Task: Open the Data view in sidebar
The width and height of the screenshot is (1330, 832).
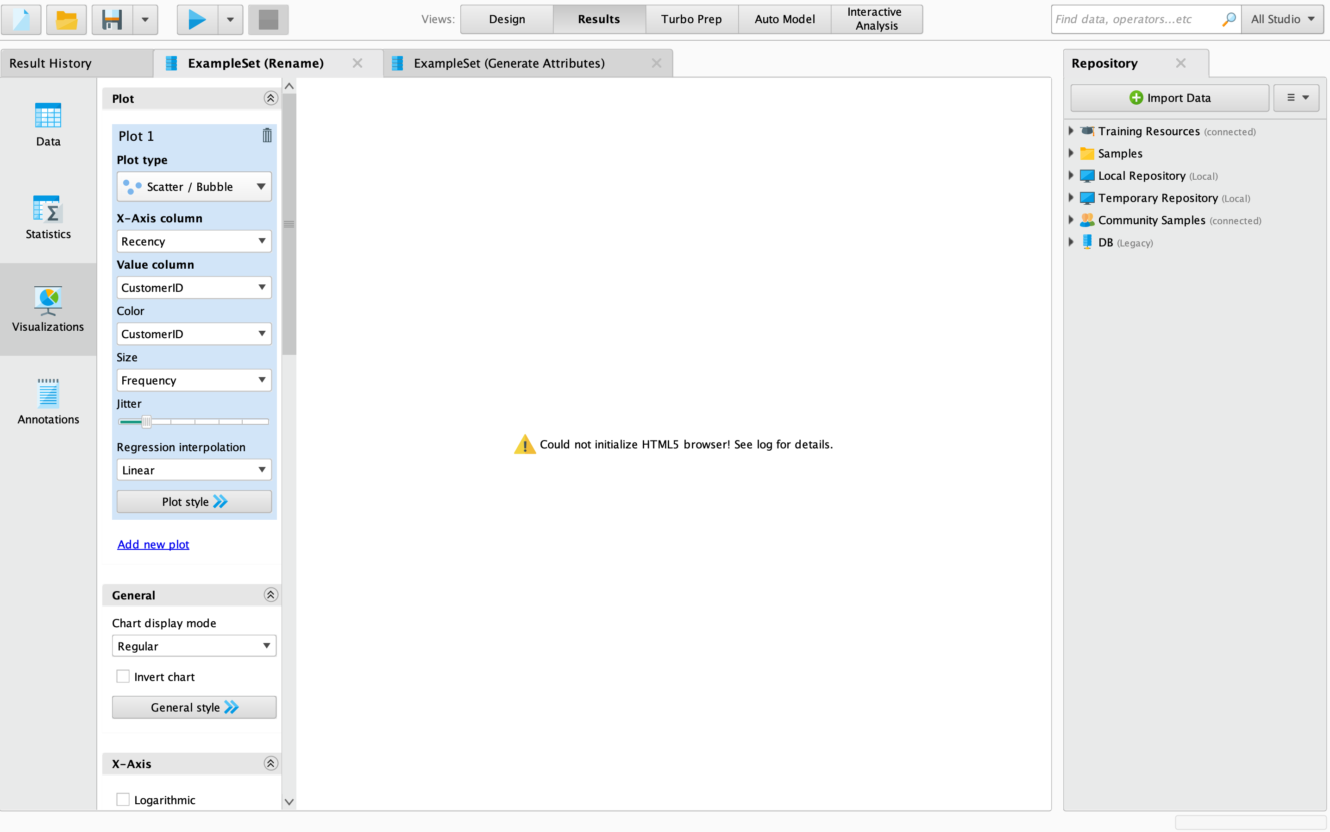Action: 48,124
